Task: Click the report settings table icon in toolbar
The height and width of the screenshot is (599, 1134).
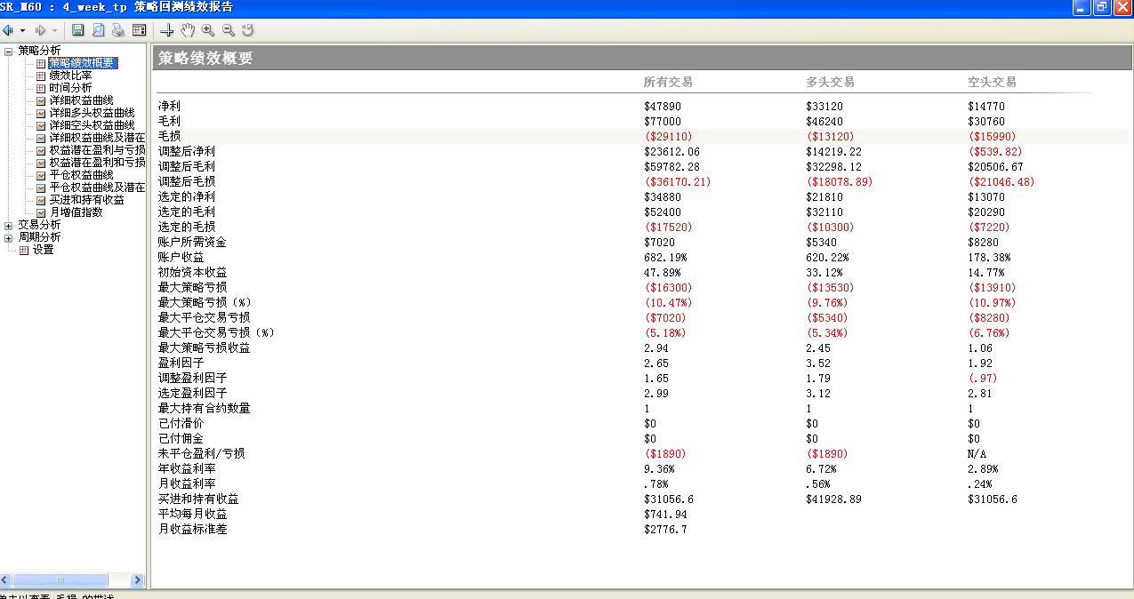Action: point(139,30)
